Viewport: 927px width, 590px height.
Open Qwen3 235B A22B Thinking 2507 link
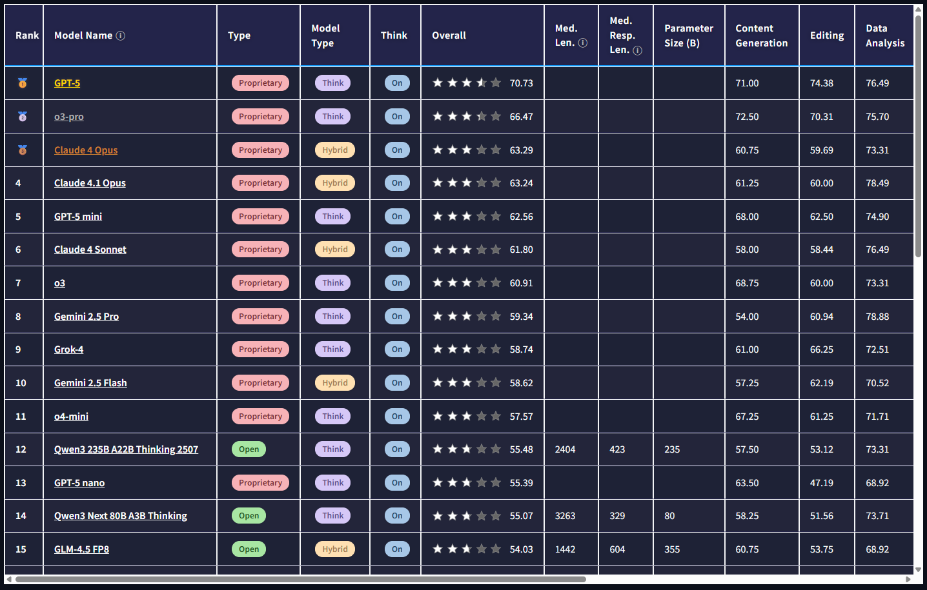click(126, 449)
